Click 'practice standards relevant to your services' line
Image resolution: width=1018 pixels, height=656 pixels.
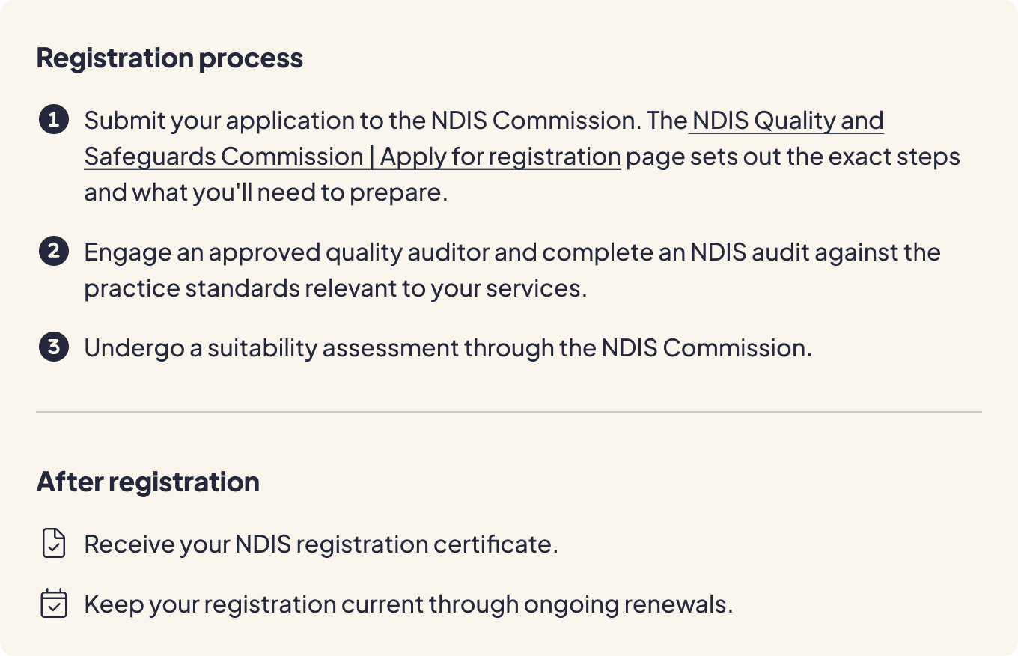pyautogui.click(x=335, y=288)
